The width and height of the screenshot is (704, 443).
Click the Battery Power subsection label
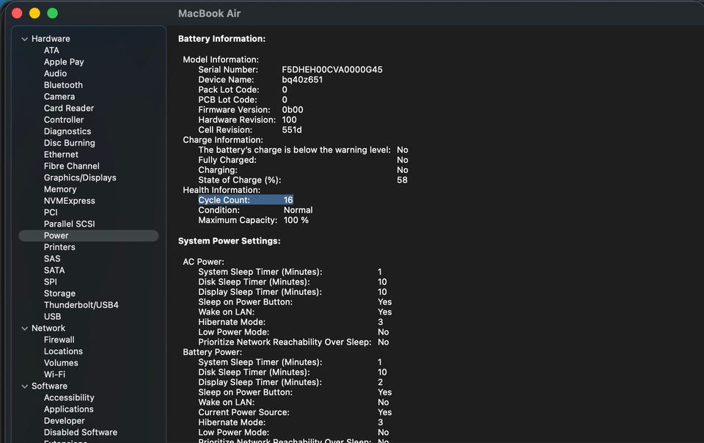(x=213, y=352)
